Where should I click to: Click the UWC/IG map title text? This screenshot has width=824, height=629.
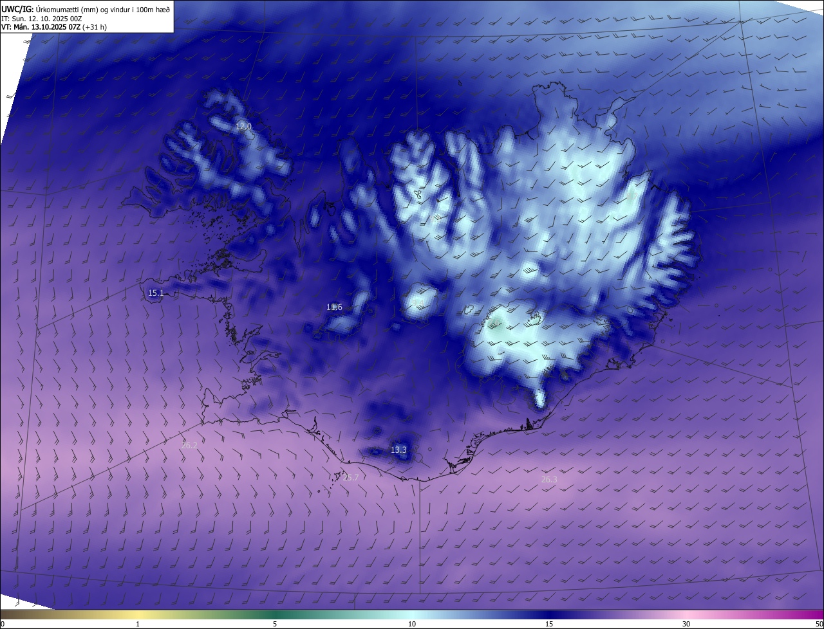pyautogui.click(x=86, y=9)
